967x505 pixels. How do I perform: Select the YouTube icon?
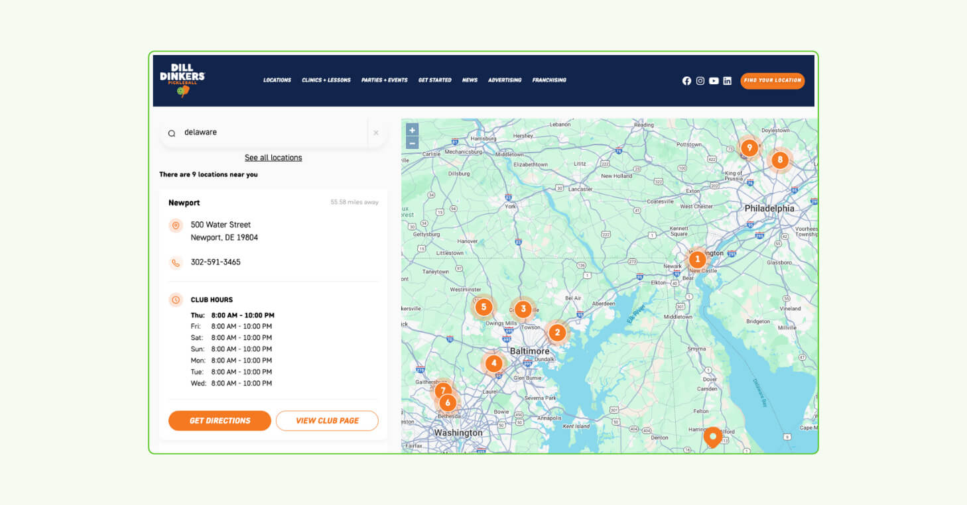(714, 80)
